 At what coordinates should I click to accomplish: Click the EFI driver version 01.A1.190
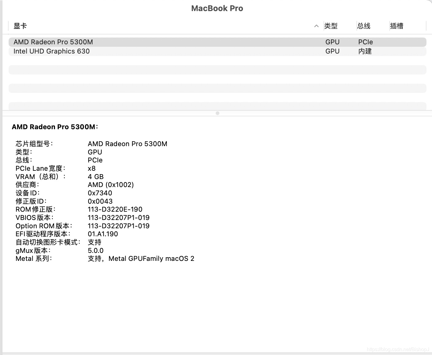103,234
